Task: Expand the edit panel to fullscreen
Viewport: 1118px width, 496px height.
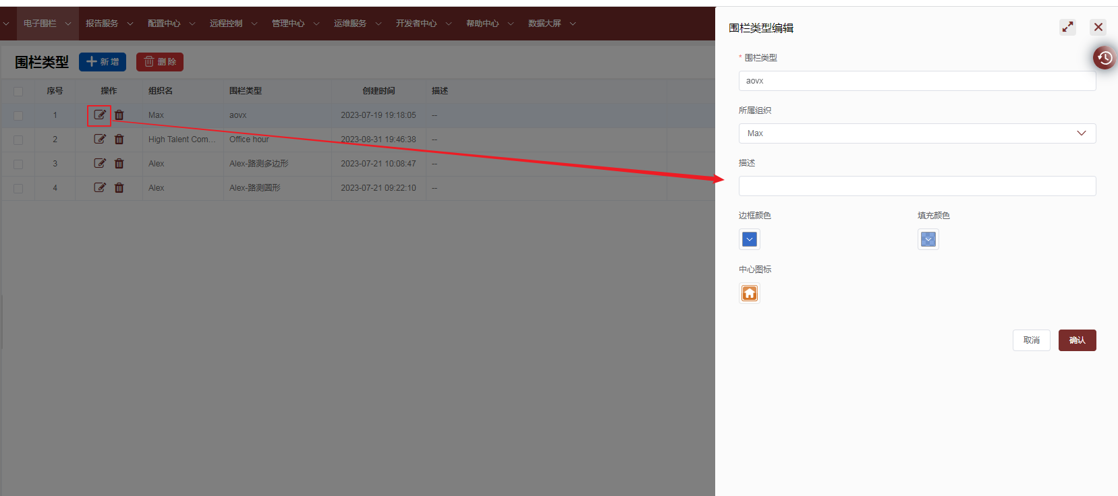Action: [x=1067, y=27]
